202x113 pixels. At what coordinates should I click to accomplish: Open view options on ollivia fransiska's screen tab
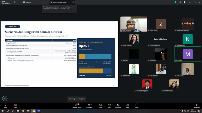(x=74, y=2)
